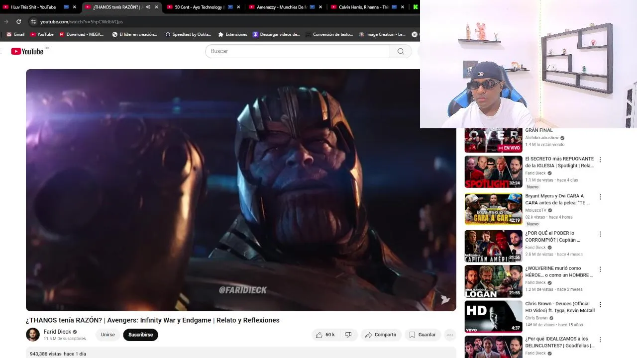Reload the current page
The width and height of the screenshot is (637, 358).
click(x=18, y=21)
